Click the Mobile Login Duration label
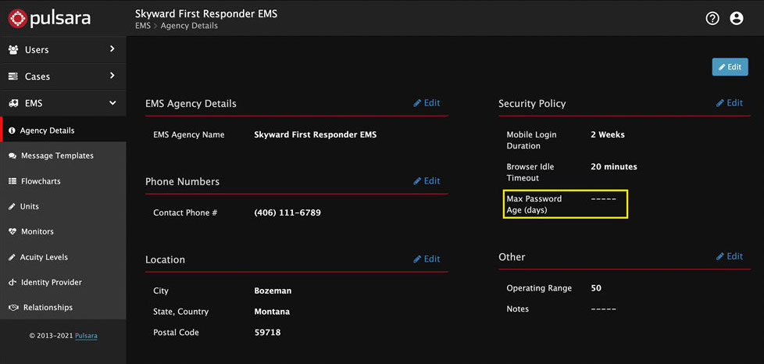 [x=531, y=141]
